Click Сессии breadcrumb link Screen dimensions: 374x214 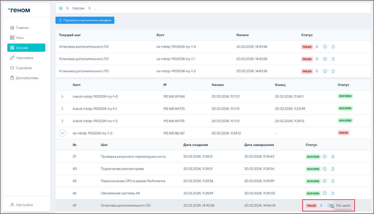click(x=78, y=8)
